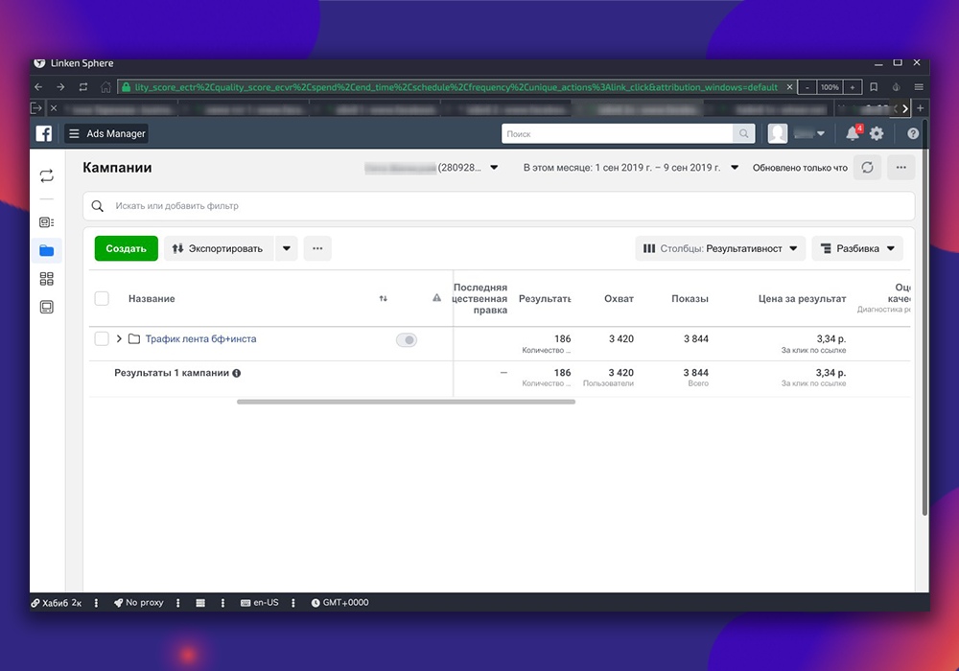The image size is (959, 671).
Task: Click the account overview arrows icon in sidebar
Action: (x=46, y=176)
